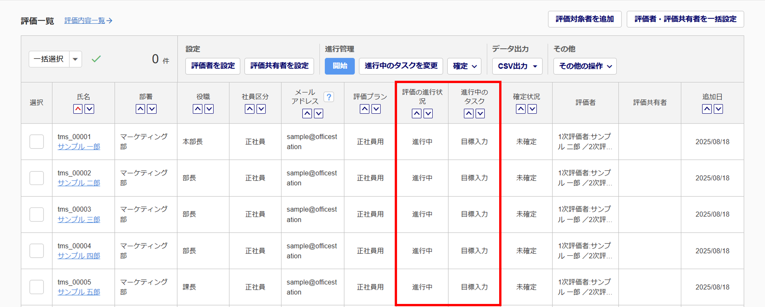This screenshot has width=765, height=307.
Task: Click 未確定 status in tms_00004 row
Action: point(526,251)
